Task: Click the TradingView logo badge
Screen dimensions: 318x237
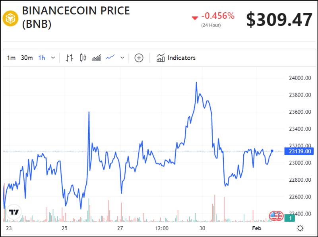Action: 14,212
